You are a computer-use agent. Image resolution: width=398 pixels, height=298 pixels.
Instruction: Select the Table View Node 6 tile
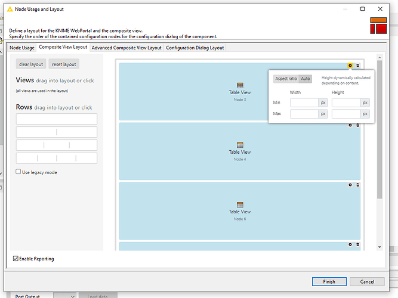[x=240, y=211]
